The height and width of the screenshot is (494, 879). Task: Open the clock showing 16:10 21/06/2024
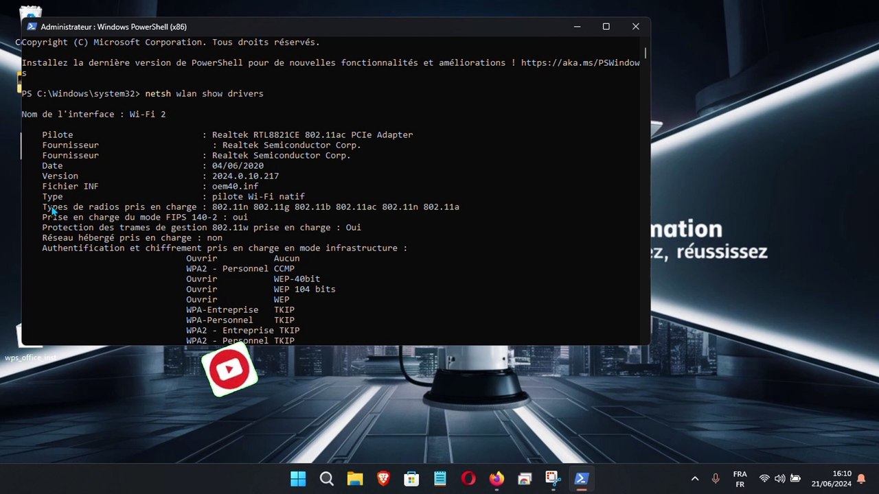(832, 479)
